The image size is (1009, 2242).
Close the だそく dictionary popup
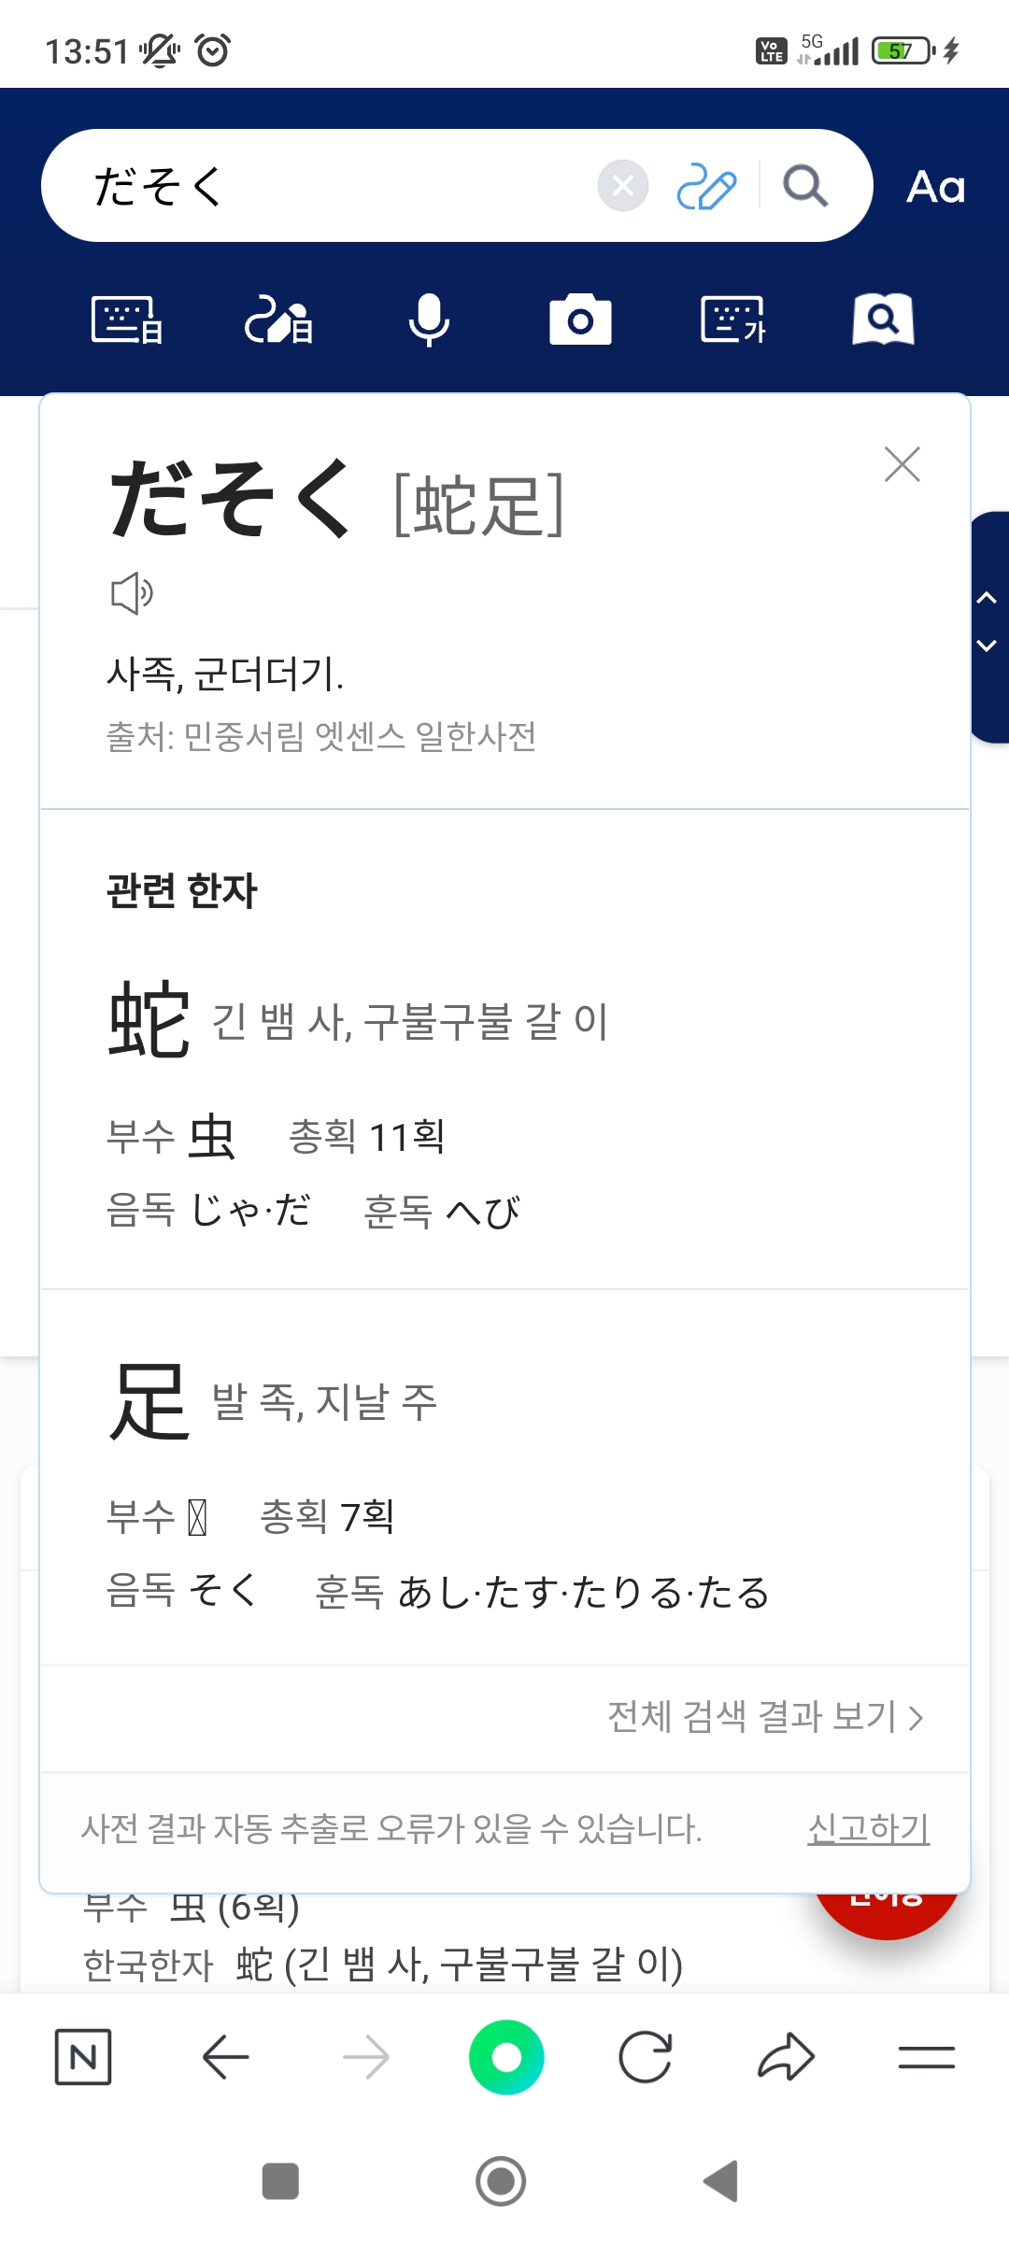[x=902, y=464]
